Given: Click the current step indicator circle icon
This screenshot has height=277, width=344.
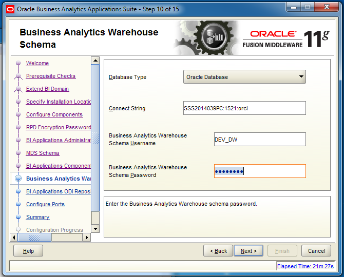Looking at the screenshot, I should [x=18, y=179].
